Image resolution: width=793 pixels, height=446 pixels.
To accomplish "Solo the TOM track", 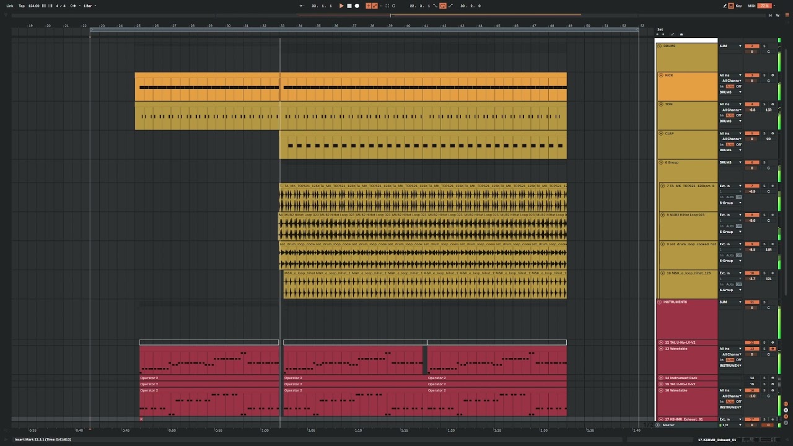I will click(x=764, y=104).
